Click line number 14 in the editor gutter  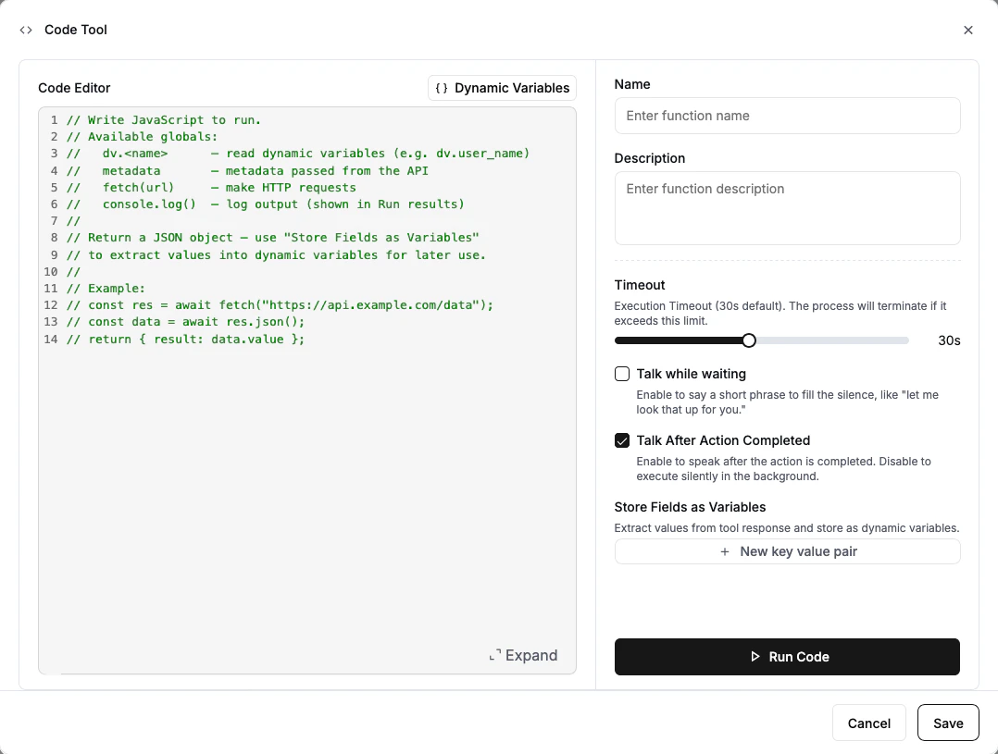pyautogui.click(x=50, y=339)
